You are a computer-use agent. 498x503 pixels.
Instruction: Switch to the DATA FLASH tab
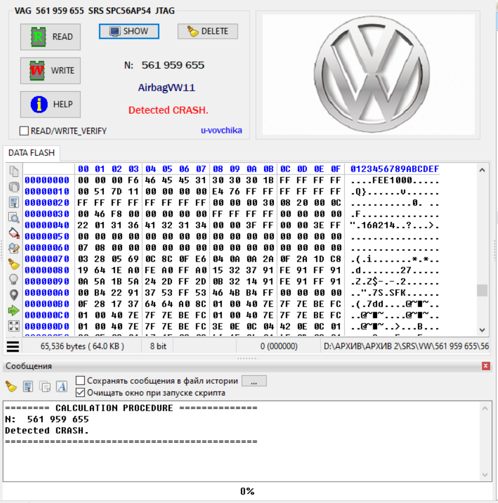tap(31, 152)
